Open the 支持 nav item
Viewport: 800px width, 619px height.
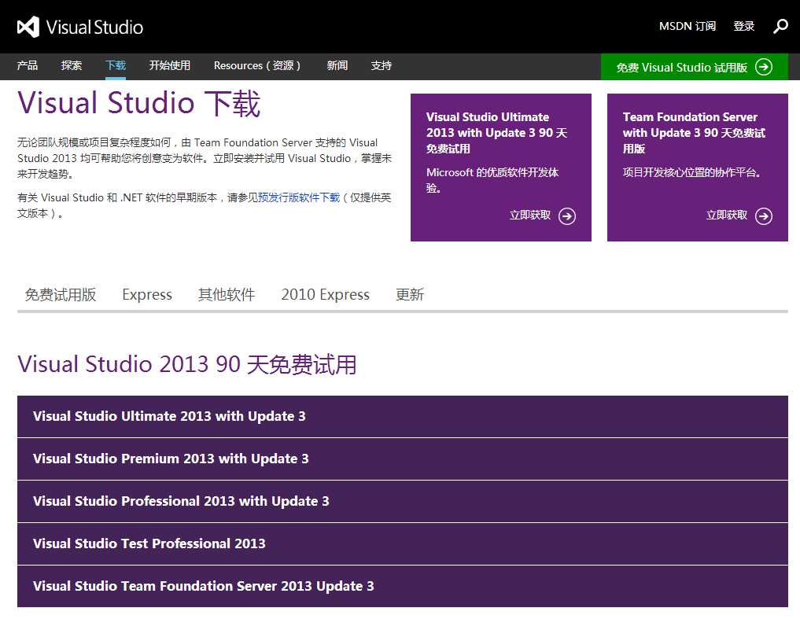tap(382, 65)
